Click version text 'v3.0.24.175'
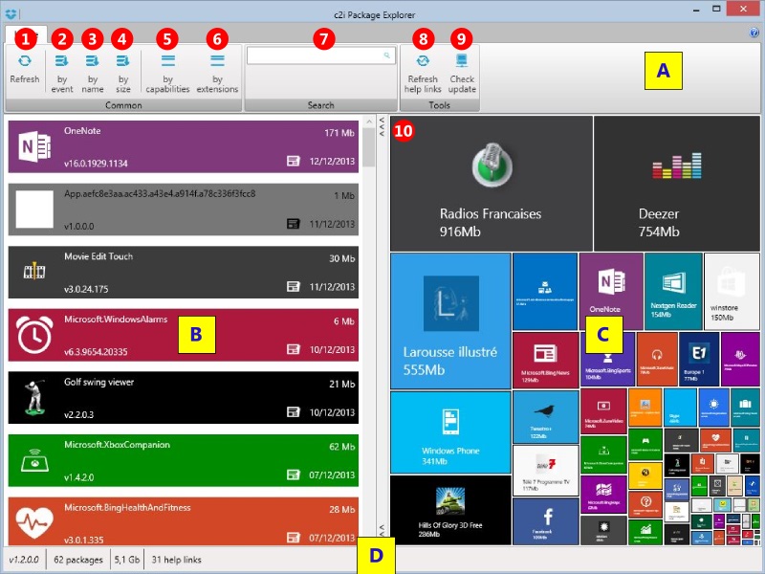Screen dimensions: 765x574 click(86, 289)
